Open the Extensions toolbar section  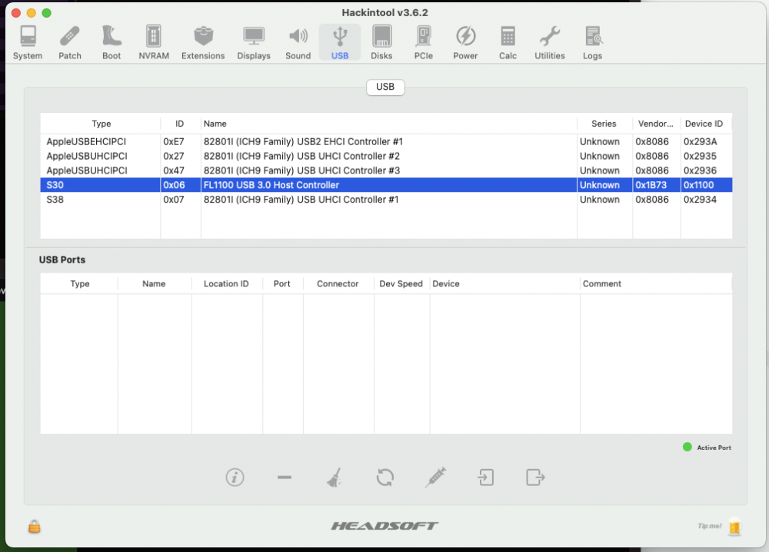(x=203, y=43)
